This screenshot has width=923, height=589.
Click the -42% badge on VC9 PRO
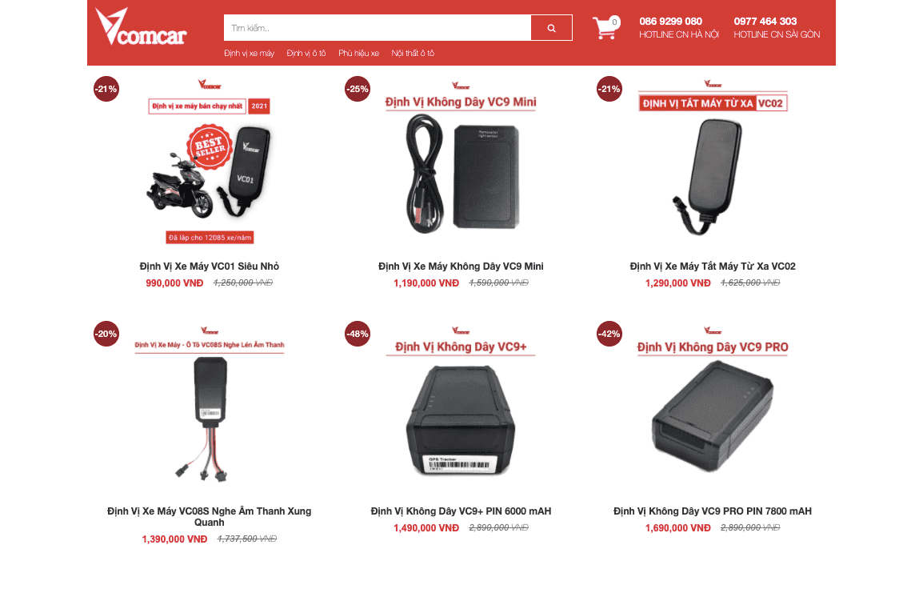click(x=609, y=334)
